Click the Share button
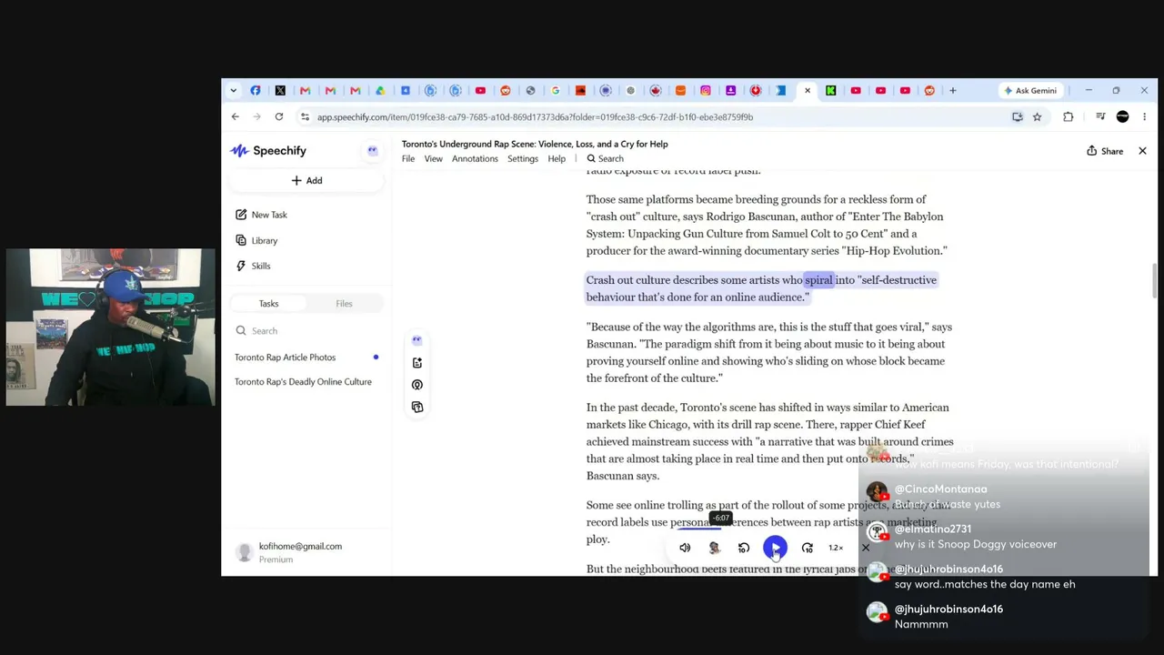 pyautogui.click(x=1105, y=151)
